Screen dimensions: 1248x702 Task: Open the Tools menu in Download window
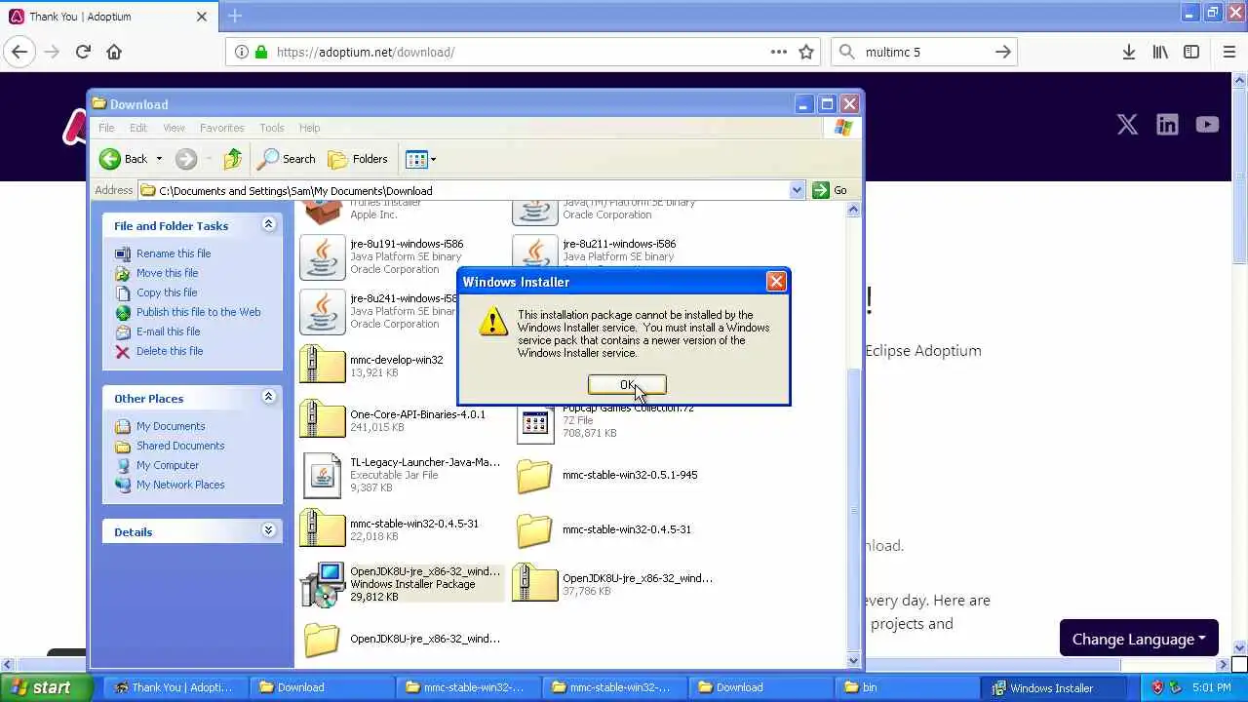272,128
